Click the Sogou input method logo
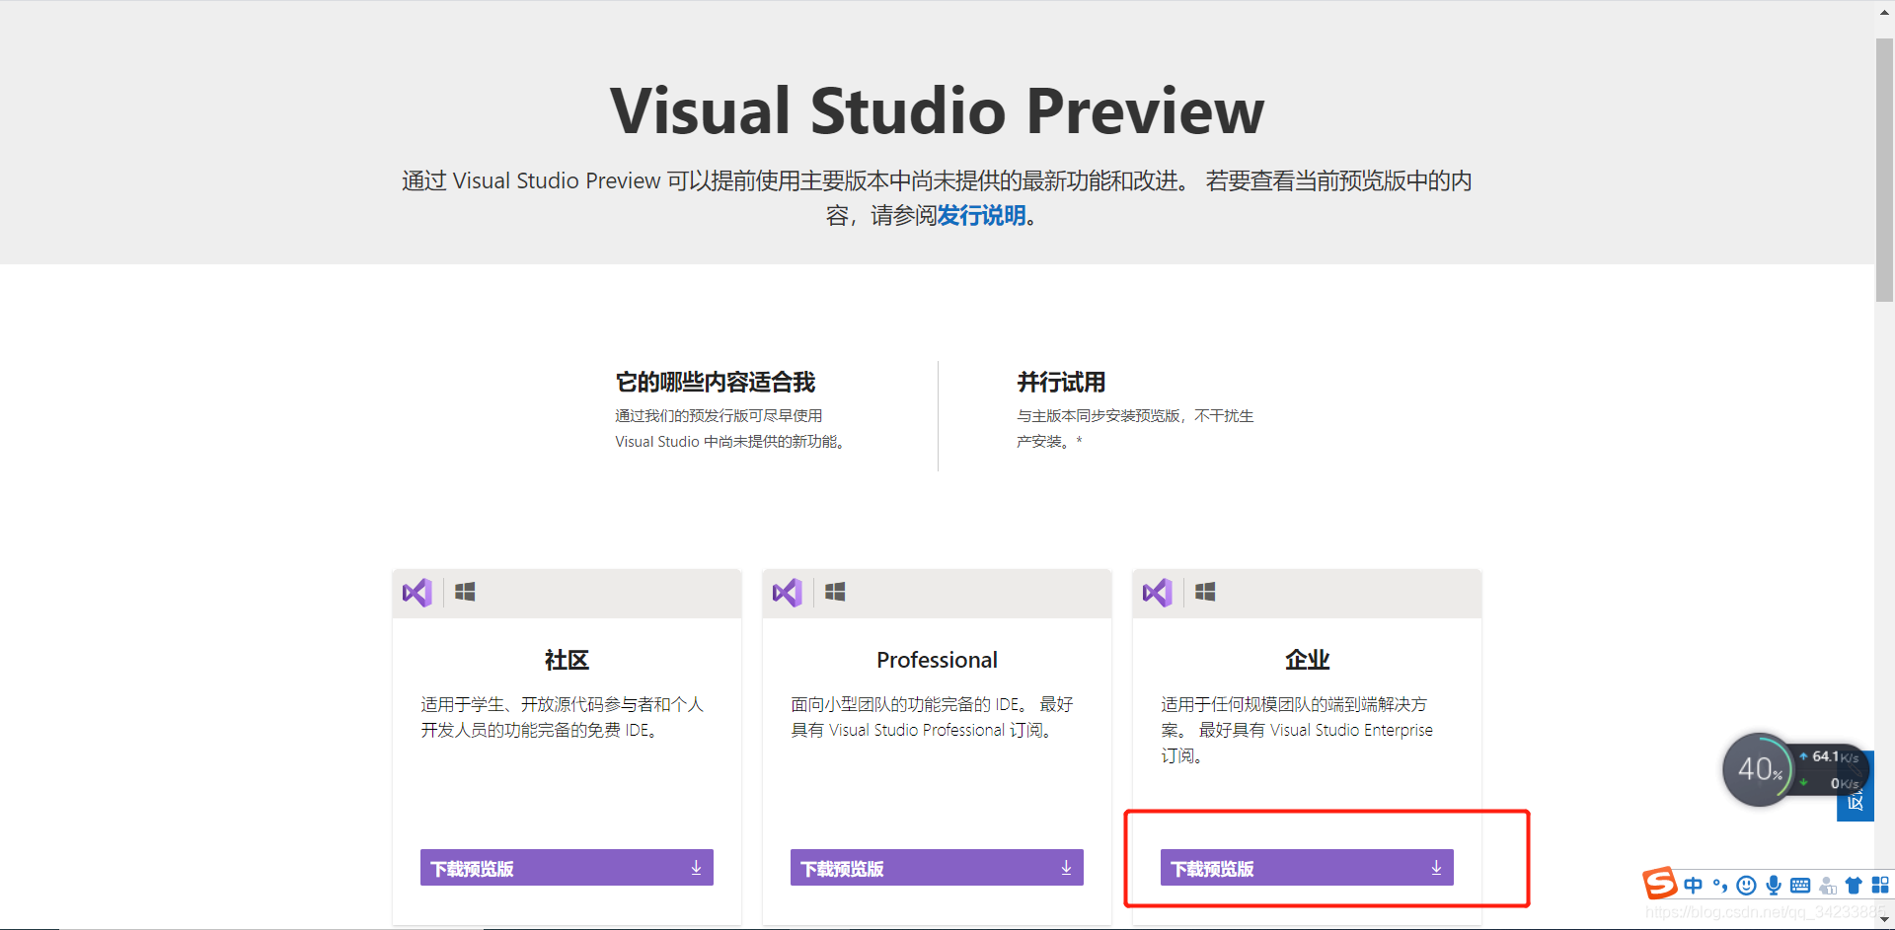1895x930 pixels. (1660, 883)
